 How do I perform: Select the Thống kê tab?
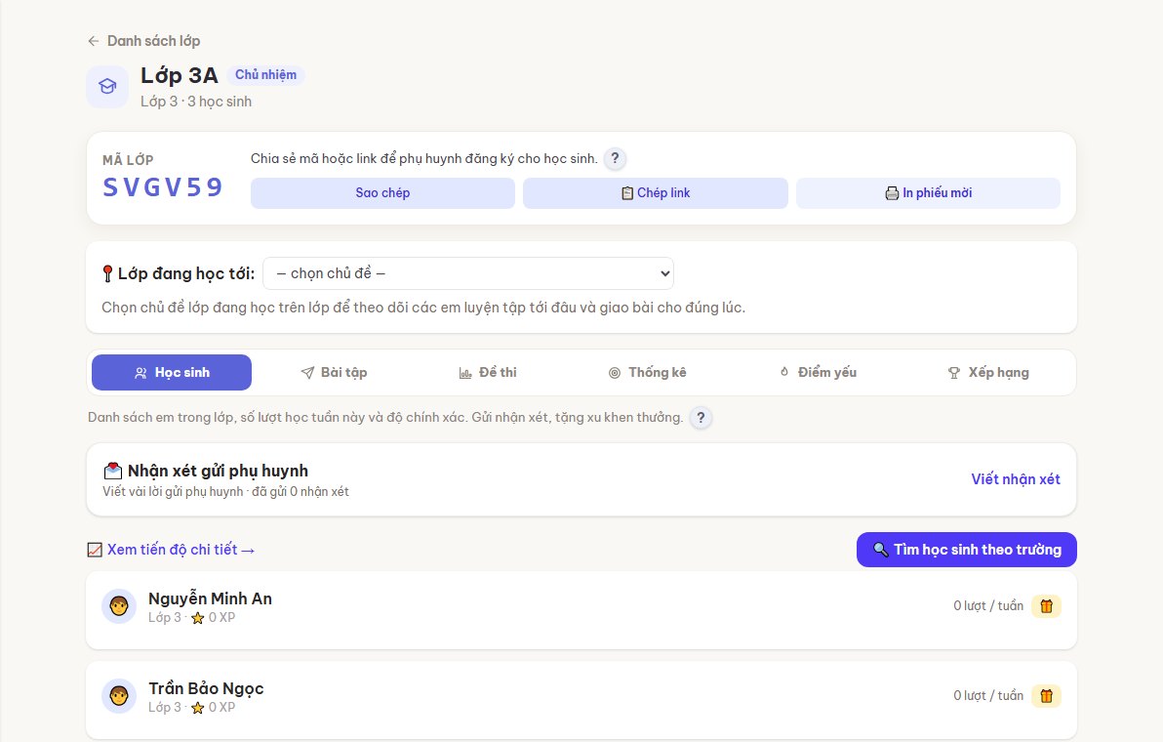click(648, 373)
